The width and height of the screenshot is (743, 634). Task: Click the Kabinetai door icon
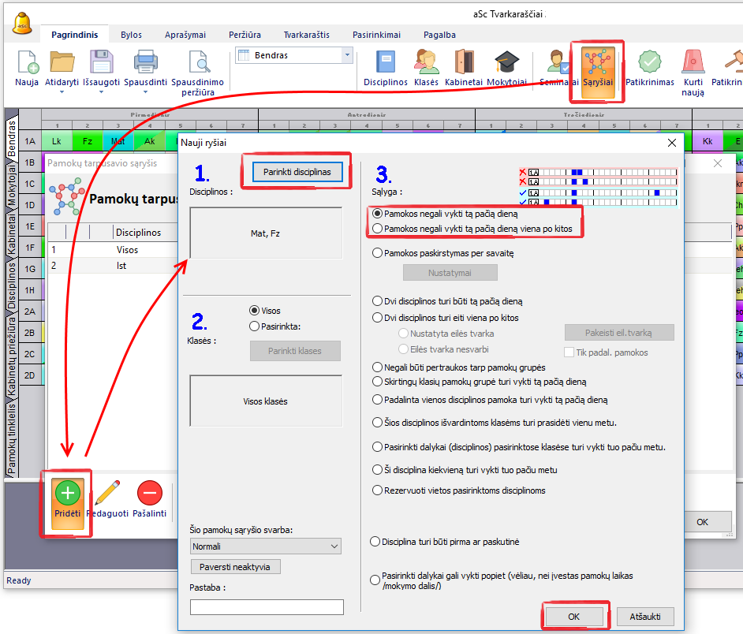(x=464, y=63)
